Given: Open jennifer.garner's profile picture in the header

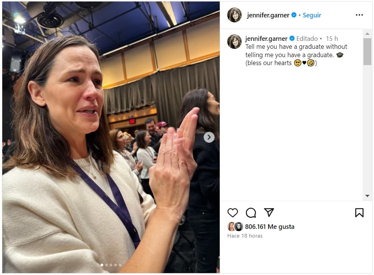Looking at the screenshot, I should pos(234,15).
